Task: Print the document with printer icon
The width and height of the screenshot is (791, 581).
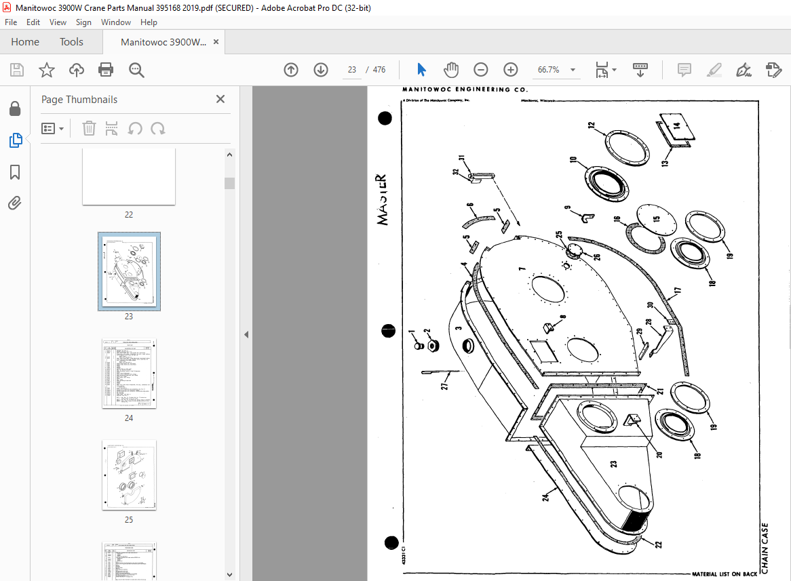Action: tap(106, 70)
